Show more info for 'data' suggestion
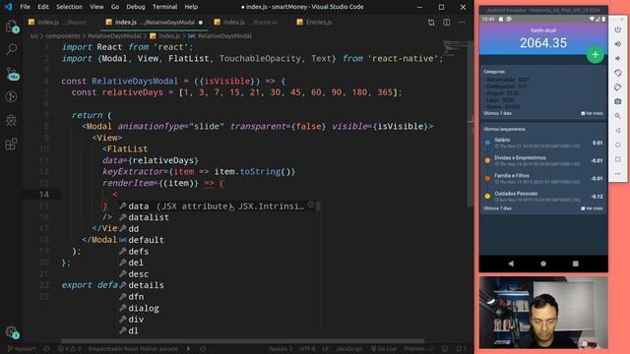Image resolution: width=630 pixels, height=354 pixels. (311, 206)
